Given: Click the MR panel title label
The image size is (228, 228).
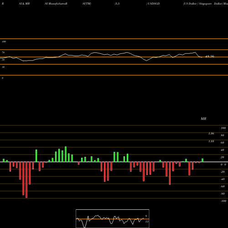Looking at the screenshot, I should tap(203, 119).
